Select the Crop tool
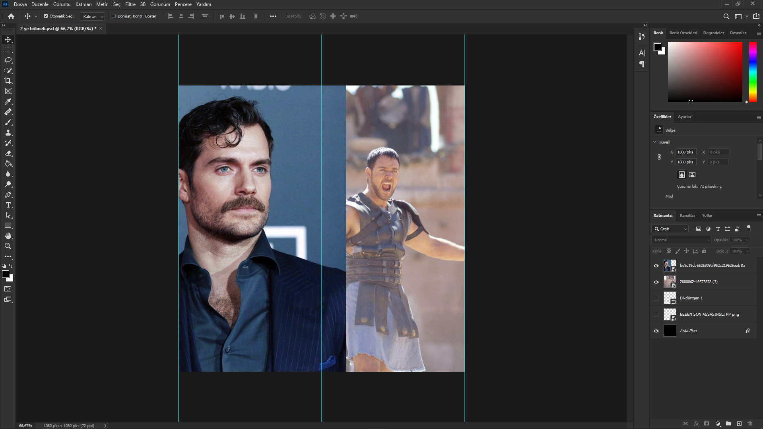The width and height of the screenshot is (763, 429). (x=8, y=81)
